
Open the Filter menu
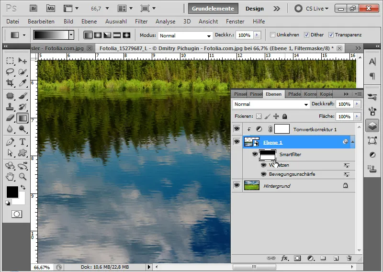coord(141,22)
